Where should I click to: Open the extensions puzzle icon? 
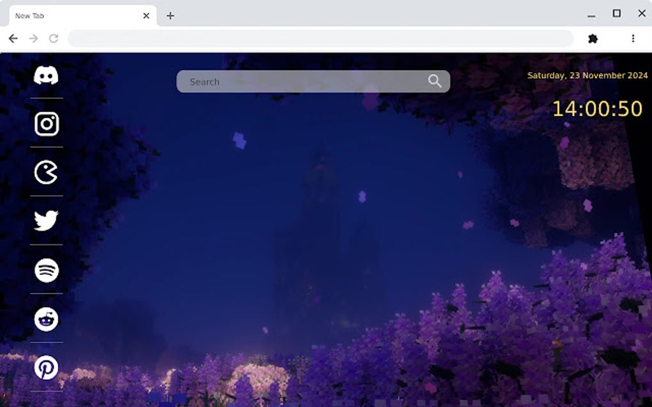pos(593,38)
